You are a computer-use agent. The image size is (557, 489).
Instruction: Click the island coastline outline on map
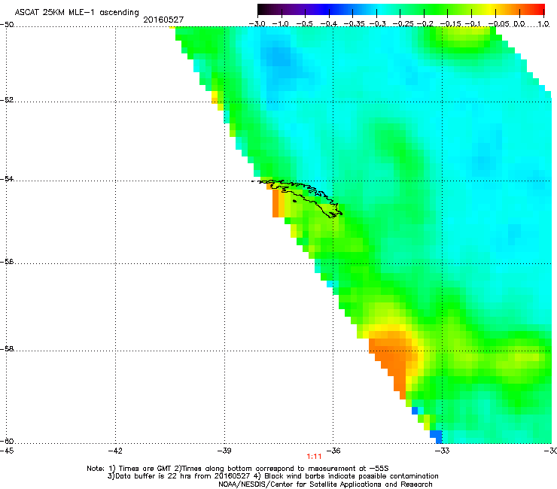pos(300,197)
